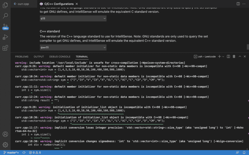Switch to the PROBLEMS panel tab
This screenshot has width=249, height=155.
click(22, 57)
